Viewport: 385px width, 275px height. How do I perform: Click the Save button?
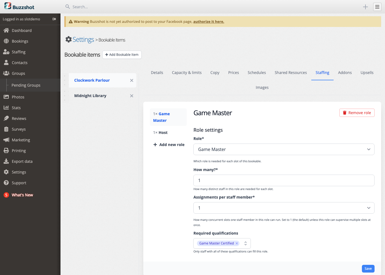[368, 269]
